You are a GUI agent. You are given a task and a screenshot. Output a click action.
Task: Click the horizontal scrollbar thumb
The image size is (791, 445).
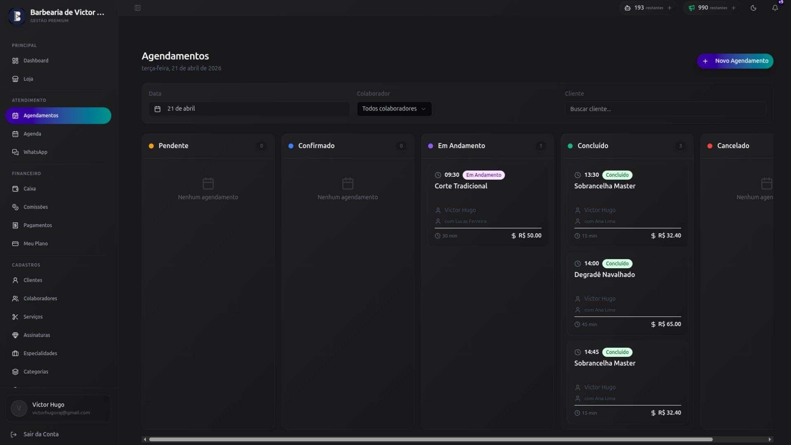[x=431, y=440]
